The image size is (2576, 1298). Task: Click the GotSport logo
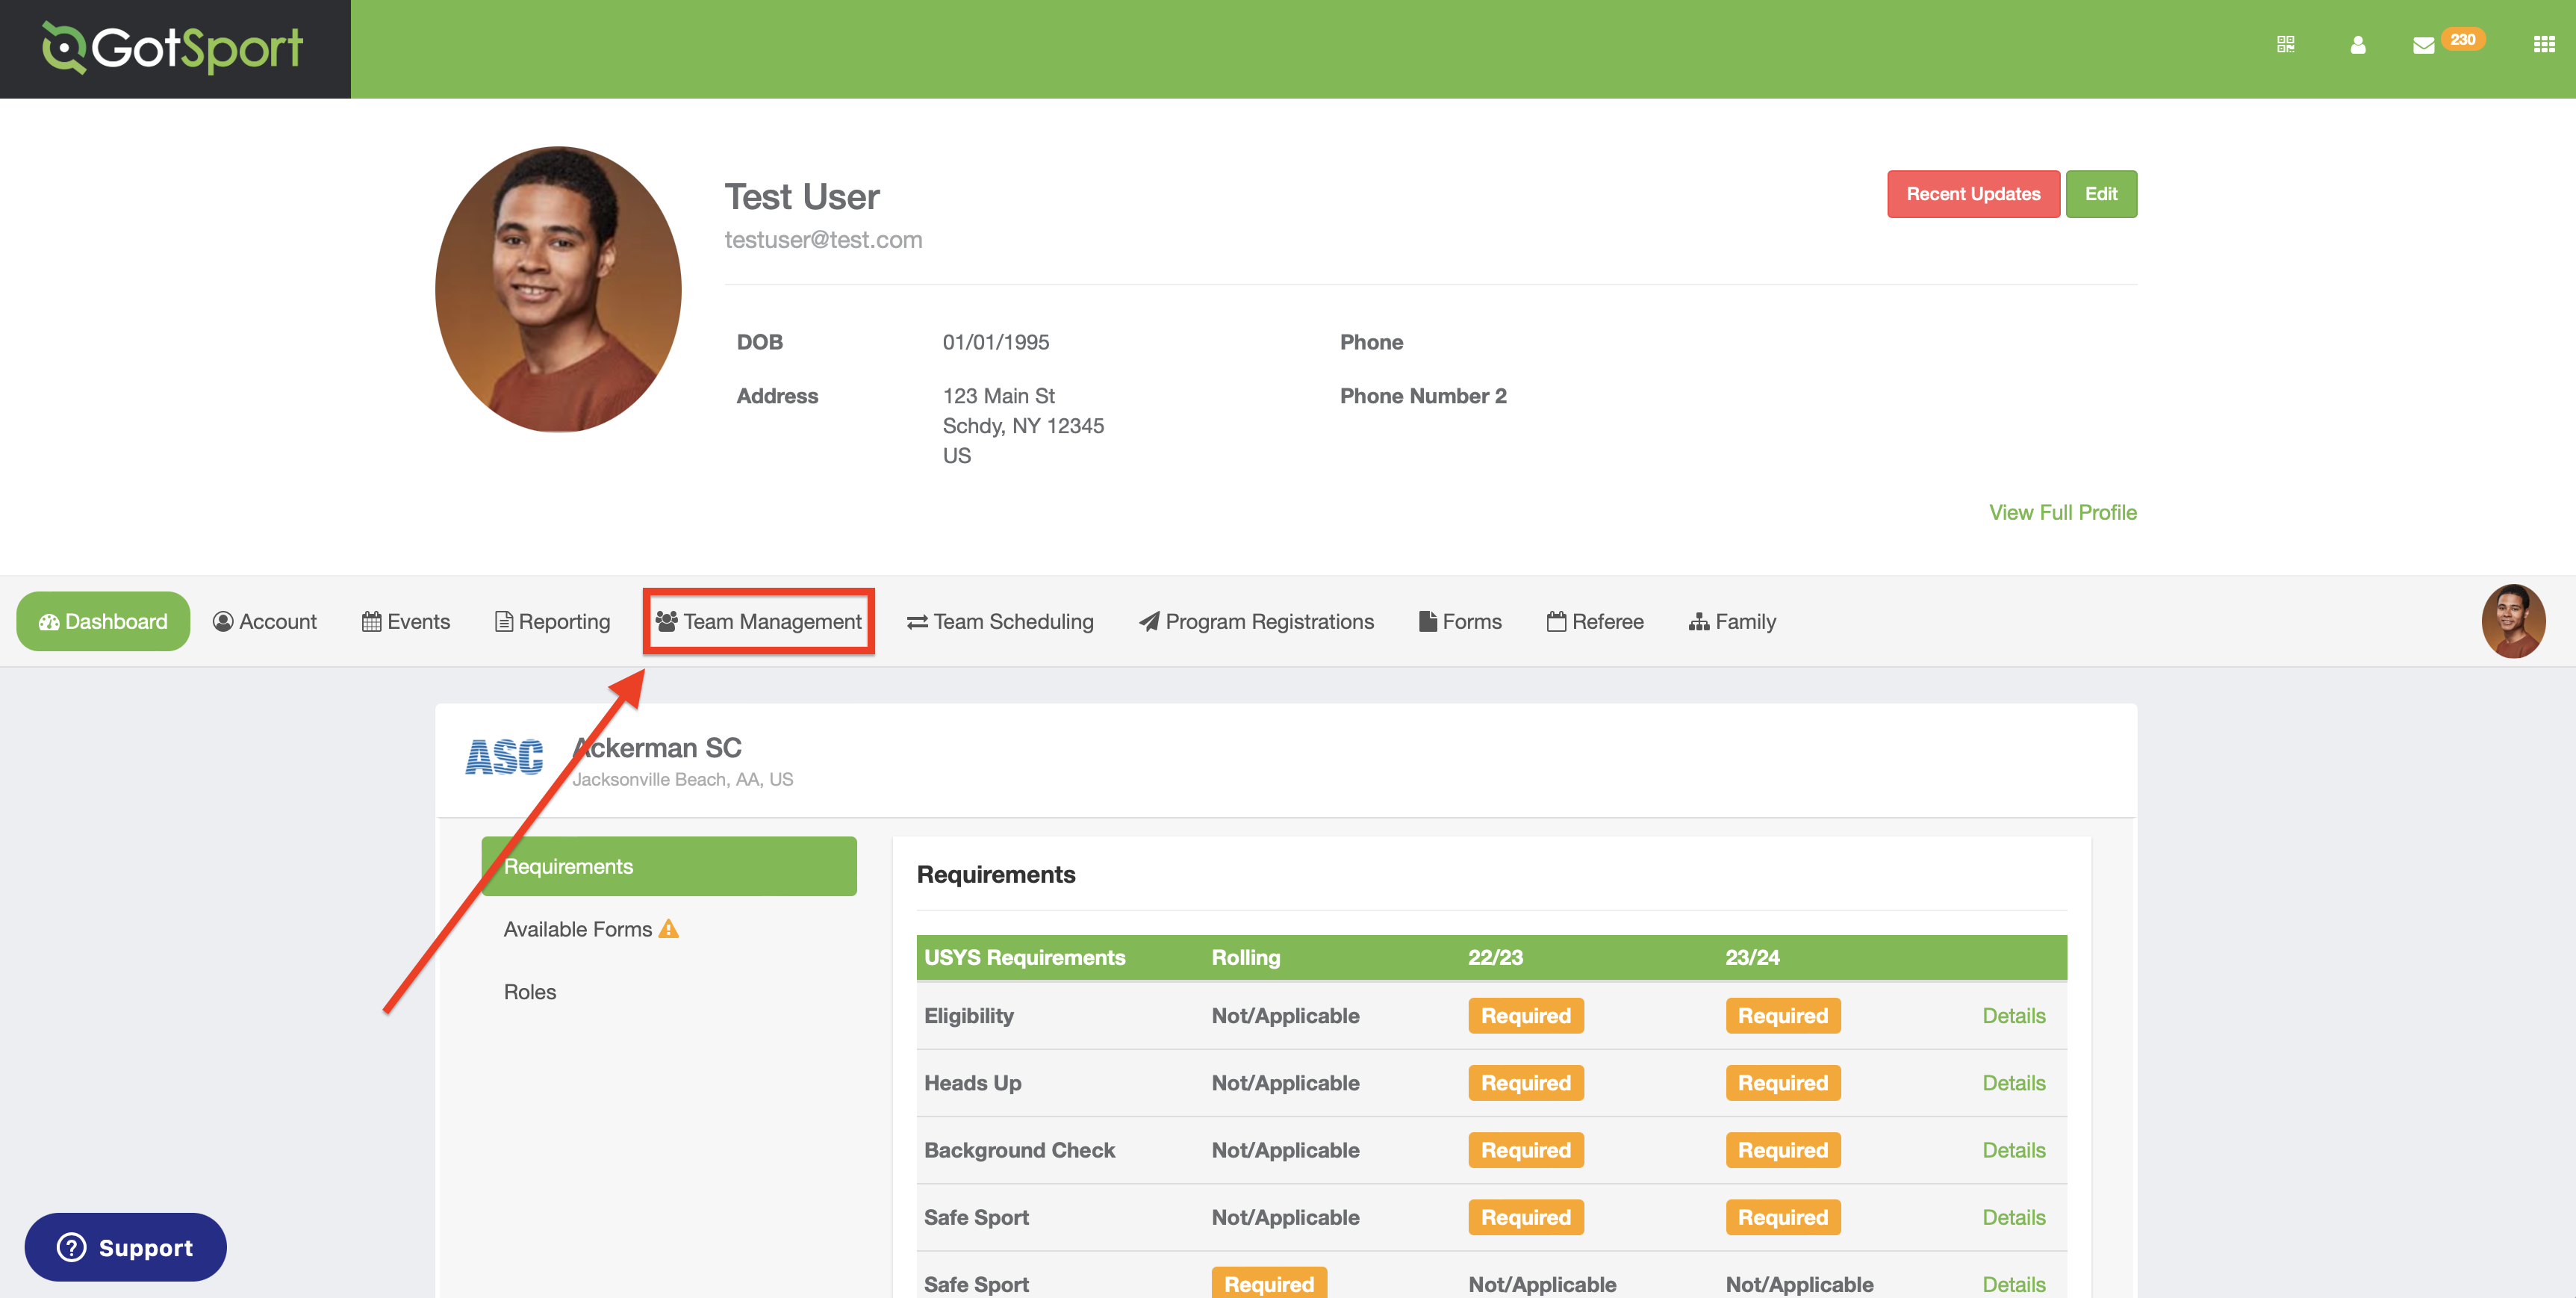(174, 49)
